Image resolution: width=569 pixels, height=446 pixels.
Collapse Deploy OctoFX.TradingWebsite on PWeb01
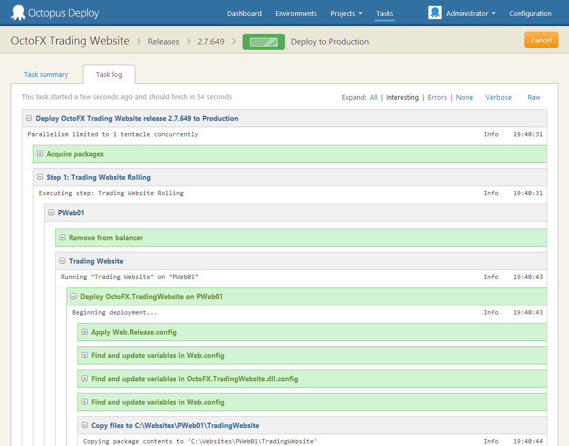click(x=74, y=296)
